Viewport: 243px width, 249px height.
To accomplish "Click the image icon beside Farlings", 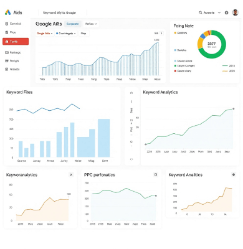I will coord(7,52).
